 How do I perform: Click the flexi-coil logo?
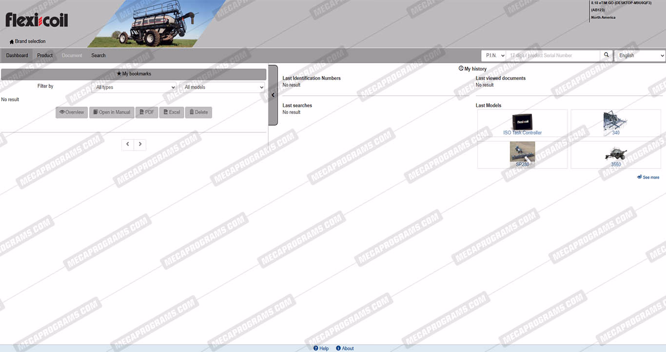click(x=37, y=20)
